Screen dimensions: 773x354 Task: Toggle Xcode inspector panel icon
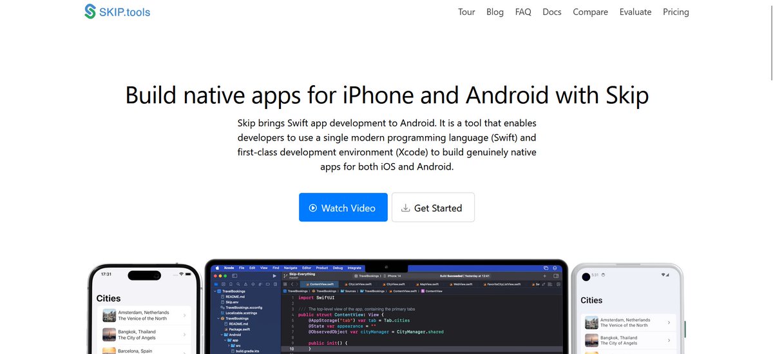click(556, 275)
